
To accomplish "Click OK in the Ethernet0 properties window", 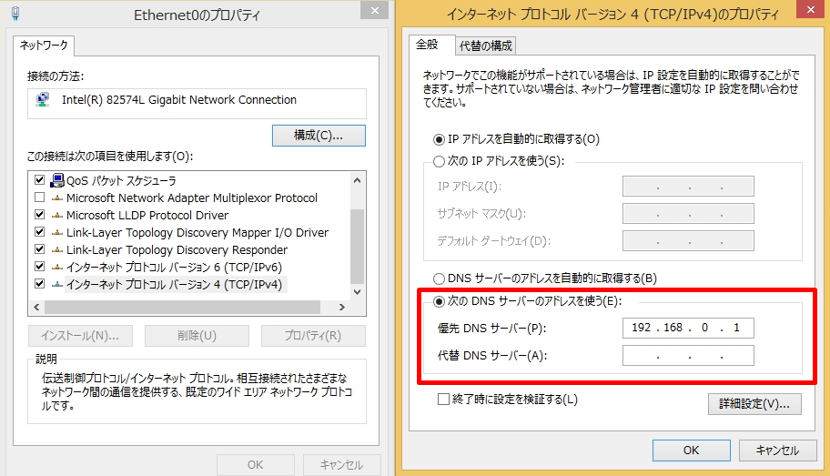I will 255,465.
